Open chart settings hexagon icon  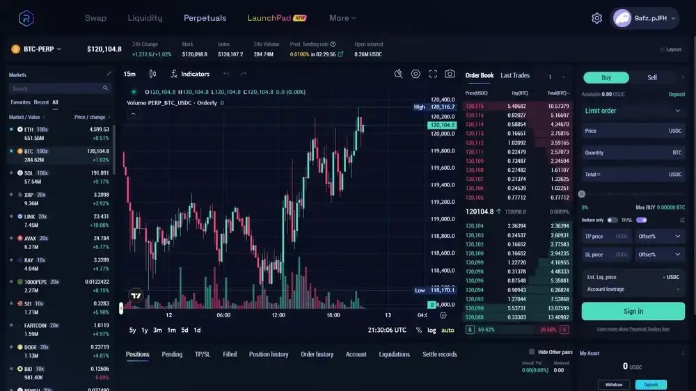pyautogui.click(x=416, y=74)
